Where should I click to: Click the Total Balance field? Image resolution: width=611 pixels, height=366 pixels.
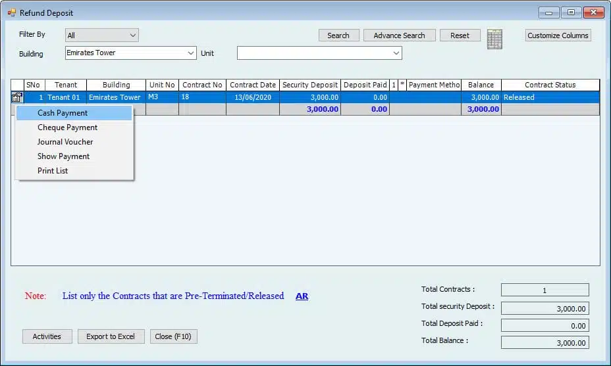click(545, 342)
